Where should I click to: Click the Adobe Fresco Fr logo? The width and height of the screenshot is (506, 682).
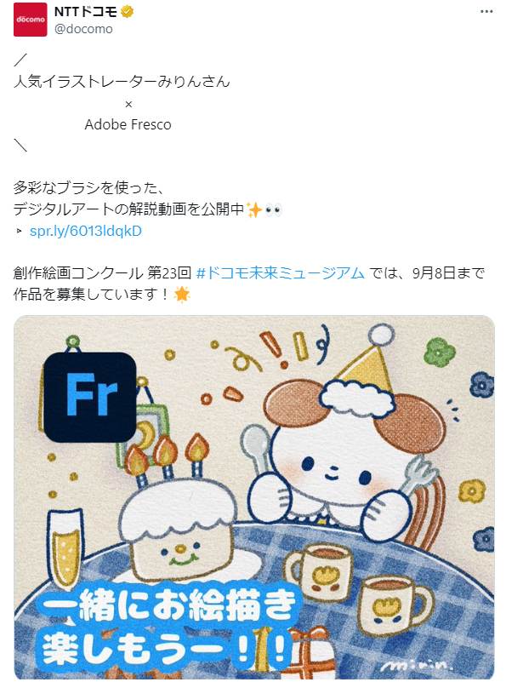click(90, 397)
